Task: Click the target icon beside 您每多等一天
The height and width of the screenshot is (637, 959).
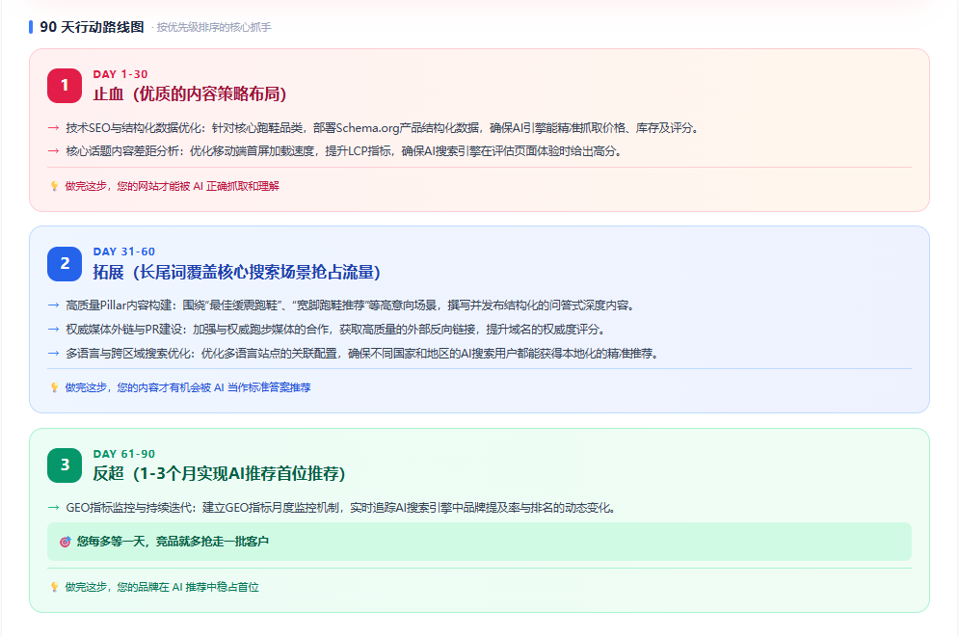Action: pos(65,542)
